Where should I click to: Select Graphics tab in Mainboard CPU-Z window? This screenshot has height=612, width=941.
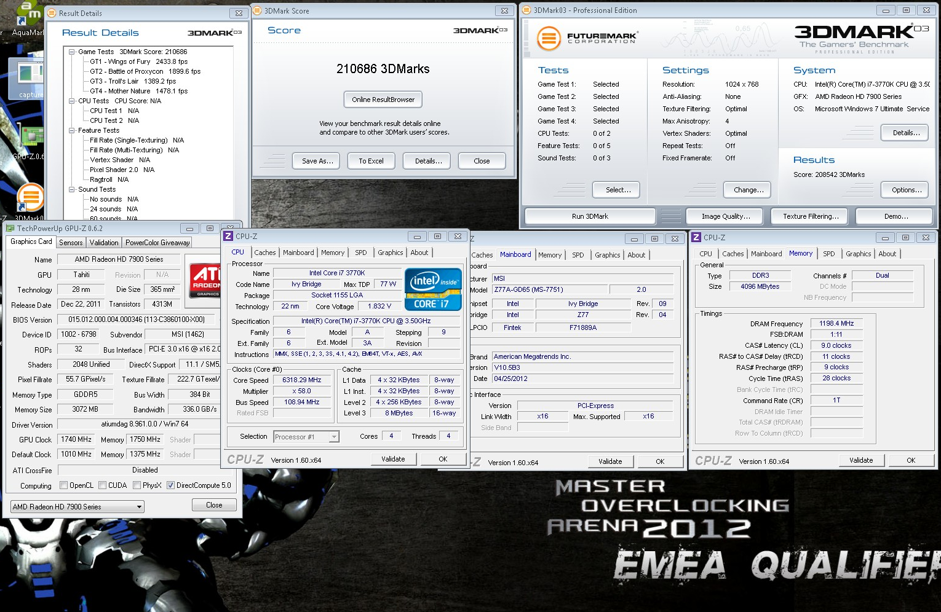coord(608,255)
